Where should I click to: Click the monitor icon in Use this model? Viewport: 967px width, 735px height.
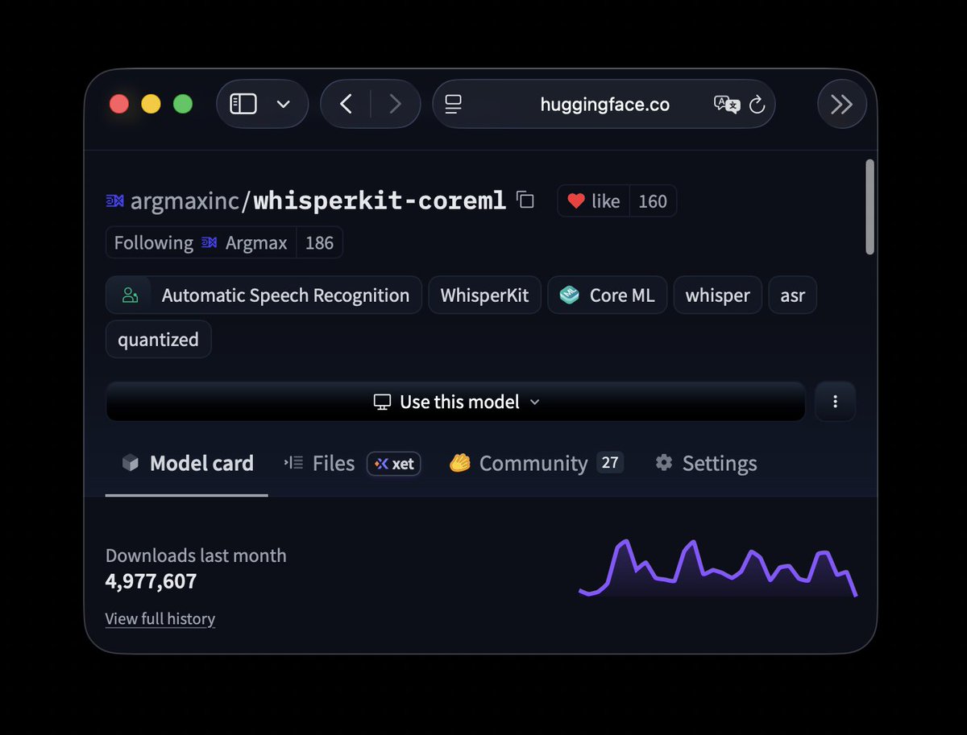pyautogui.click(x=382, y=402)
